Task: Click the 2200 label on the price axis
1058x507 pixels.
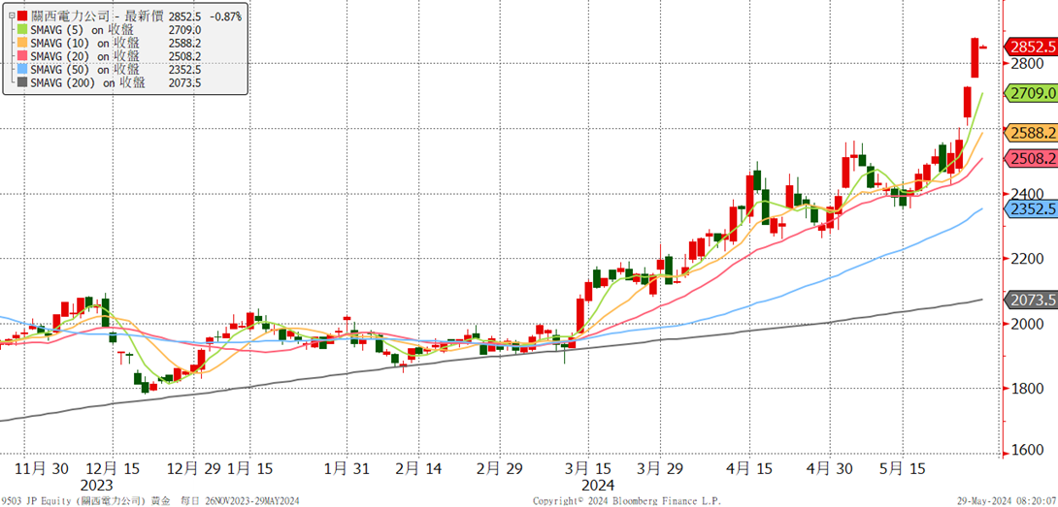Action: [x=1028, y=258]
